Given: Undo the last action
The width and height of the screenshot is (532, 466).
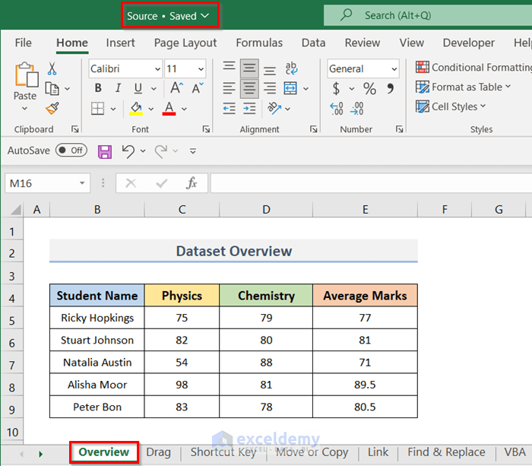Looking at the screenshot, I should [x=128, y=151].
